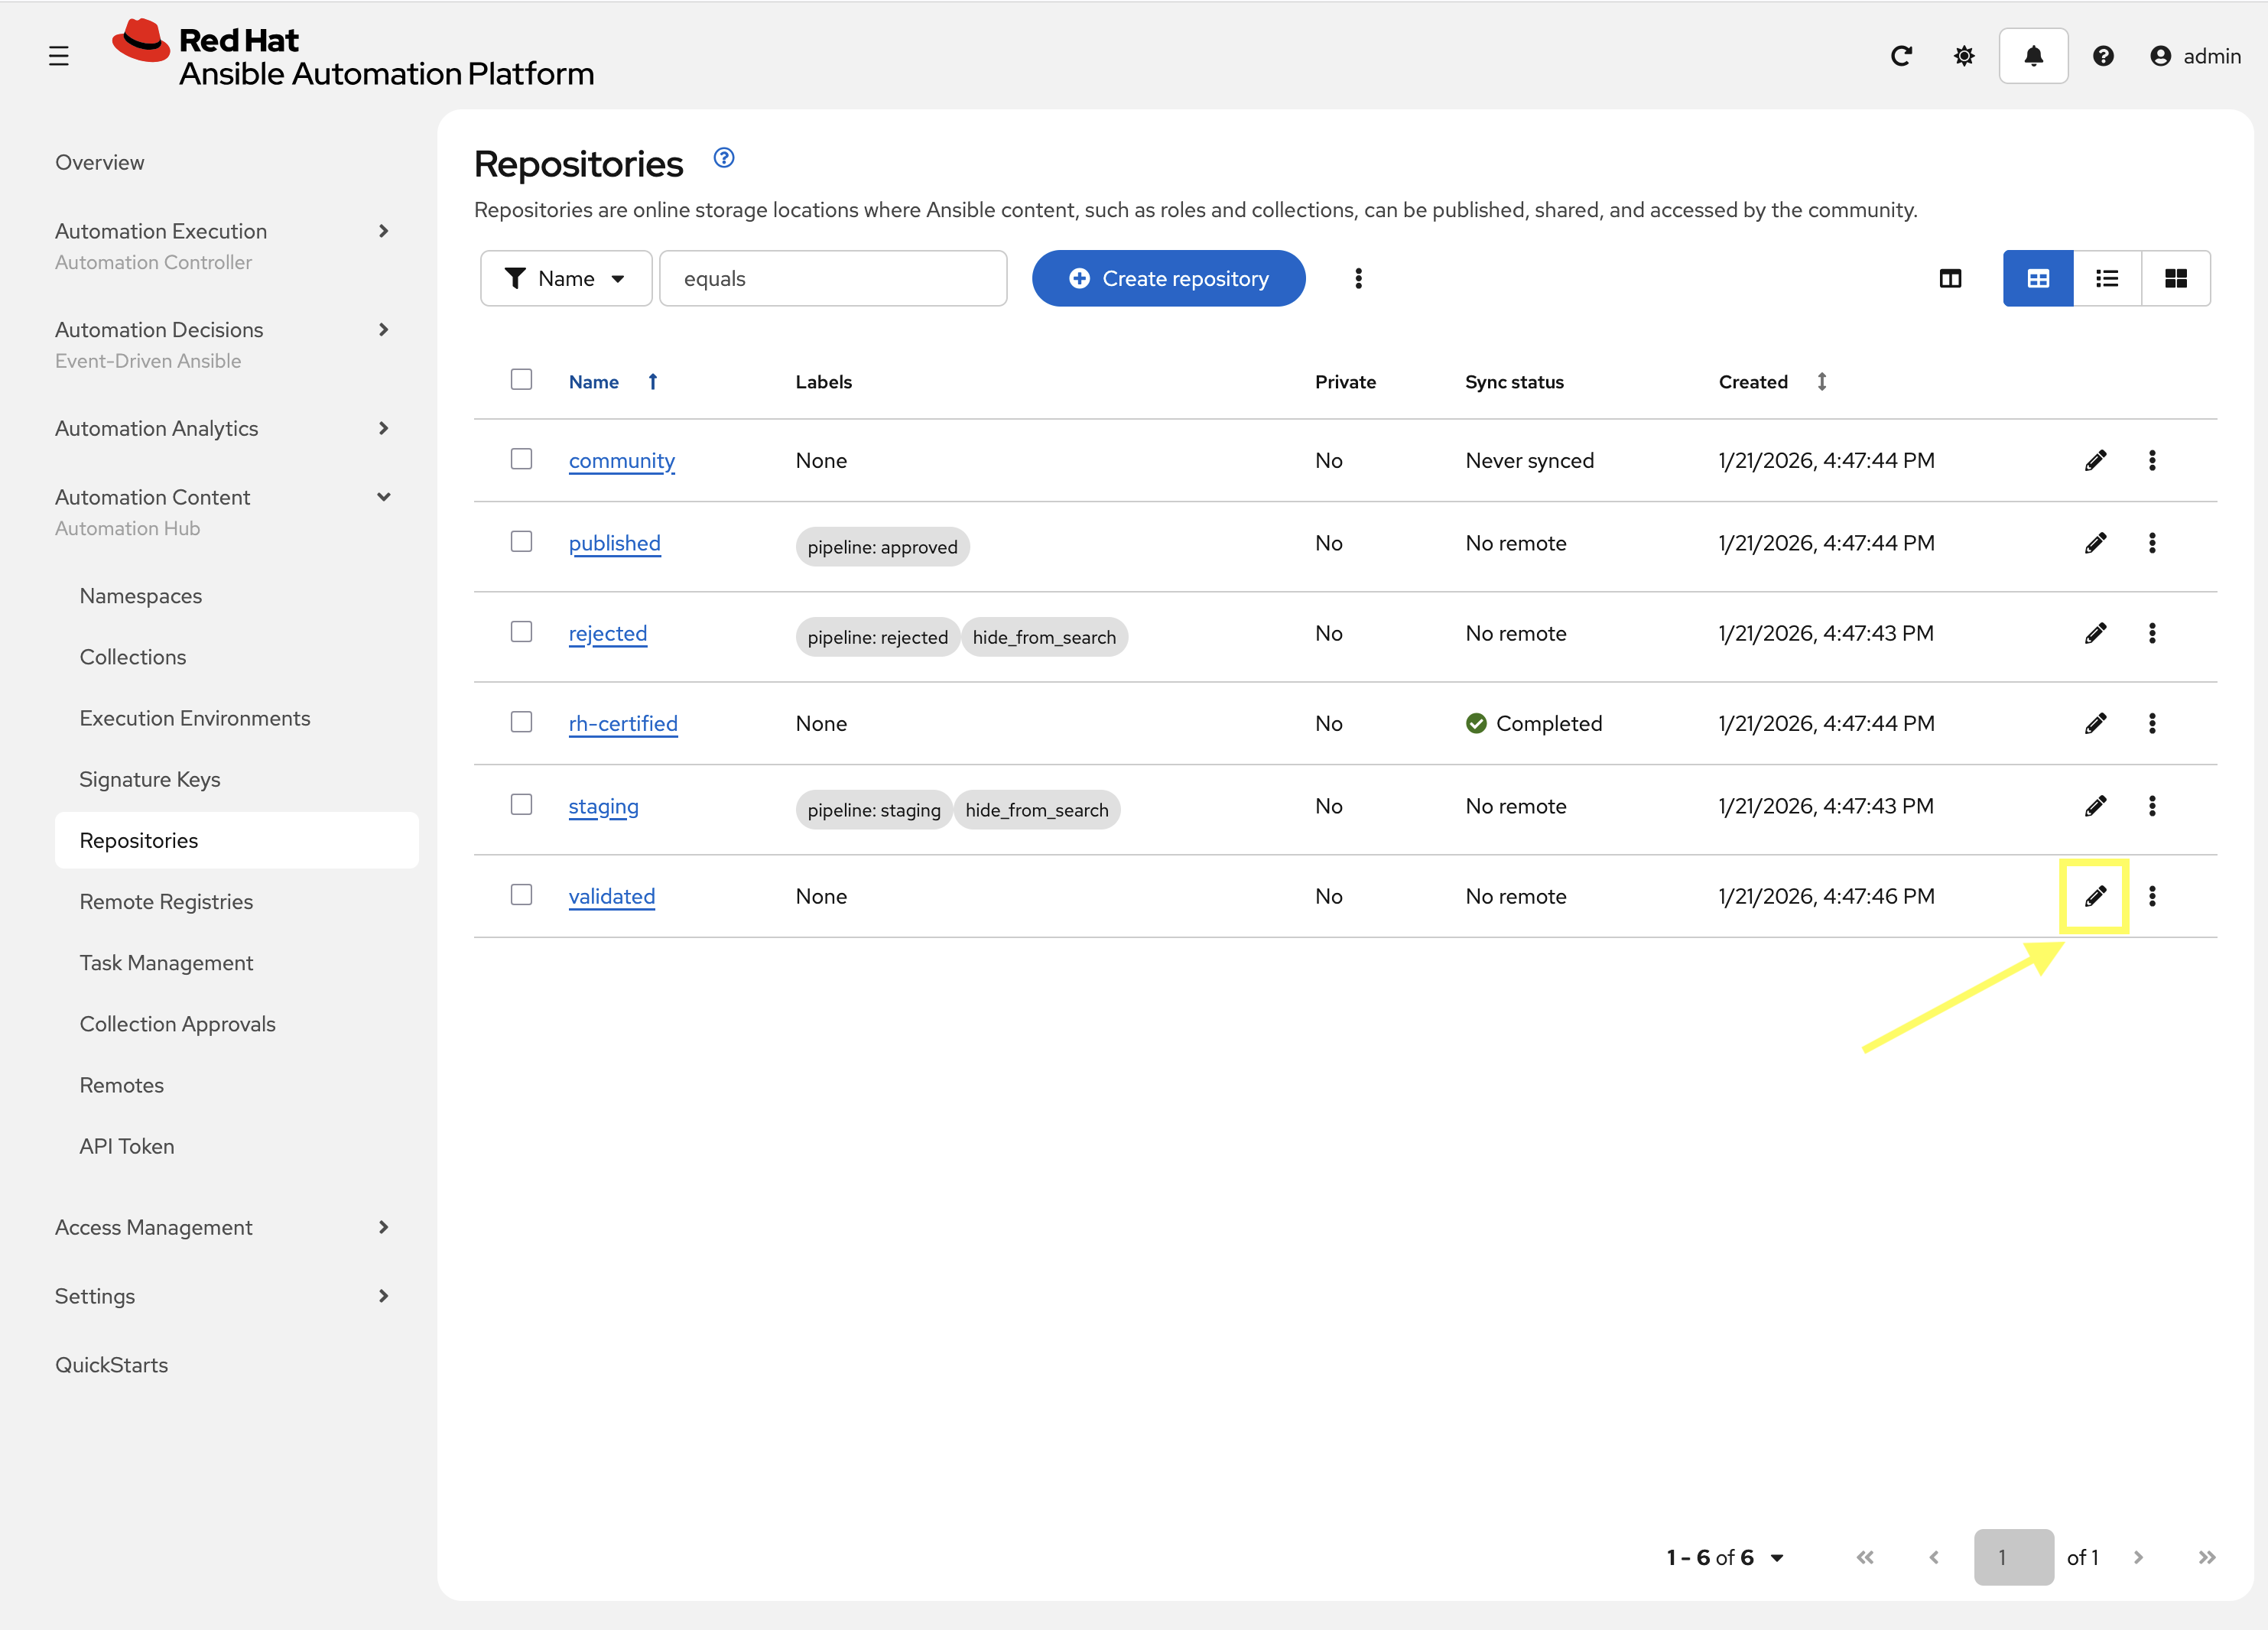Image resolution: width=2268 pixels, height=1630 pixels.
Task: Open the settings gear in the header
Action: click(x=1963, y=56)
